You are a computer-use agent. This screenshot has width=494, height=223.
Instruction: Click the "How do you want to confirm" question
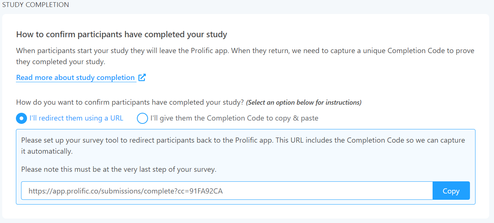coord(130,102)
